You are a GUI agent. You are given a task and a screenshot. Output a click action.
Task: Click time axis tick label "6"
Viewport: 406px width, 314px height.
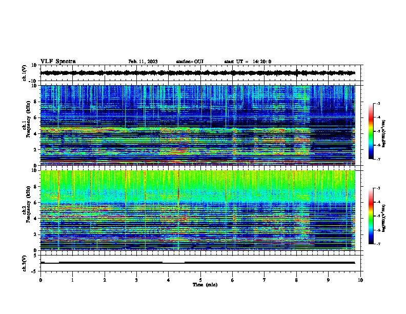click(x=233, y=280)
